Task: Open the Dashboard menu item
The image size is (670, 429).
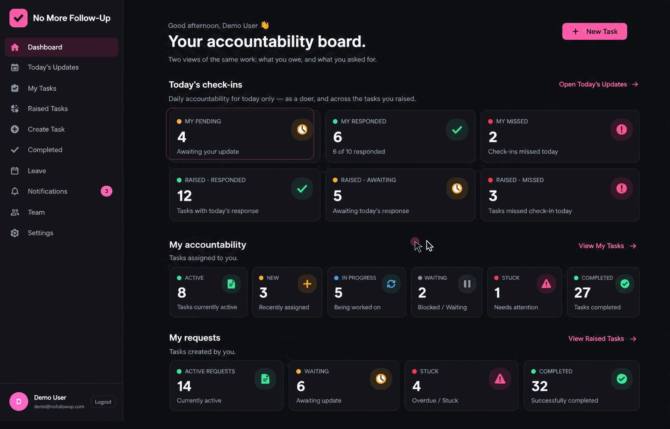Action: (x=62, y=47)
